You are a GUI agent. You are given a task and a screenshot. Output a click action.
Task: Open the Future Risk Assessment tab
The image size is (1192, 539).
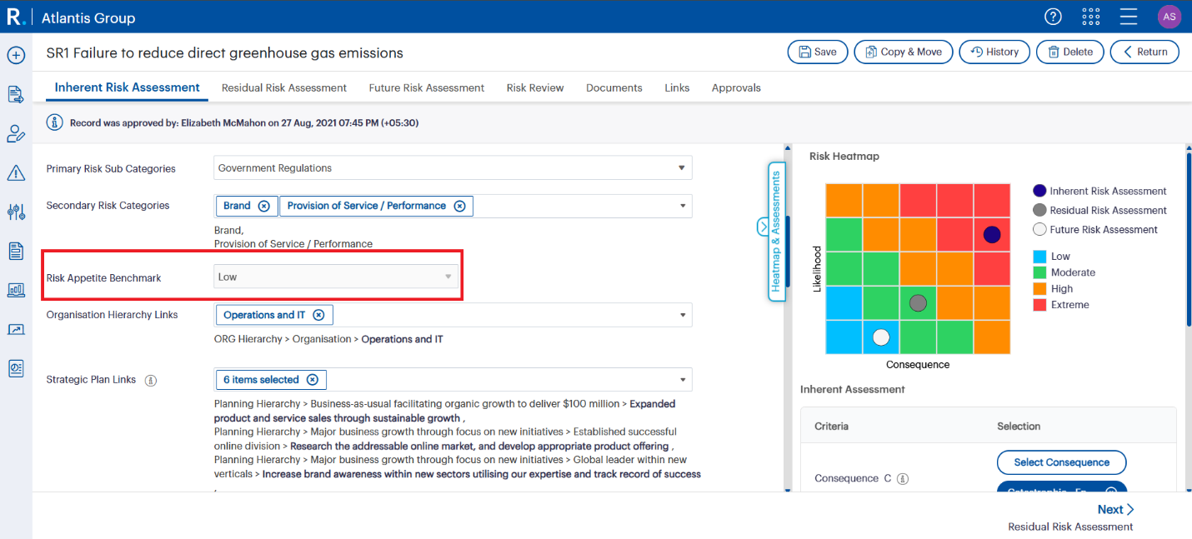pos(427,87)
